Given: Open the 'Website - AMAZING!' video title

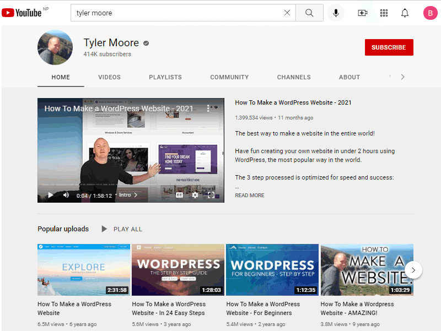Looking at the screenshot, I should coord(357,308).
